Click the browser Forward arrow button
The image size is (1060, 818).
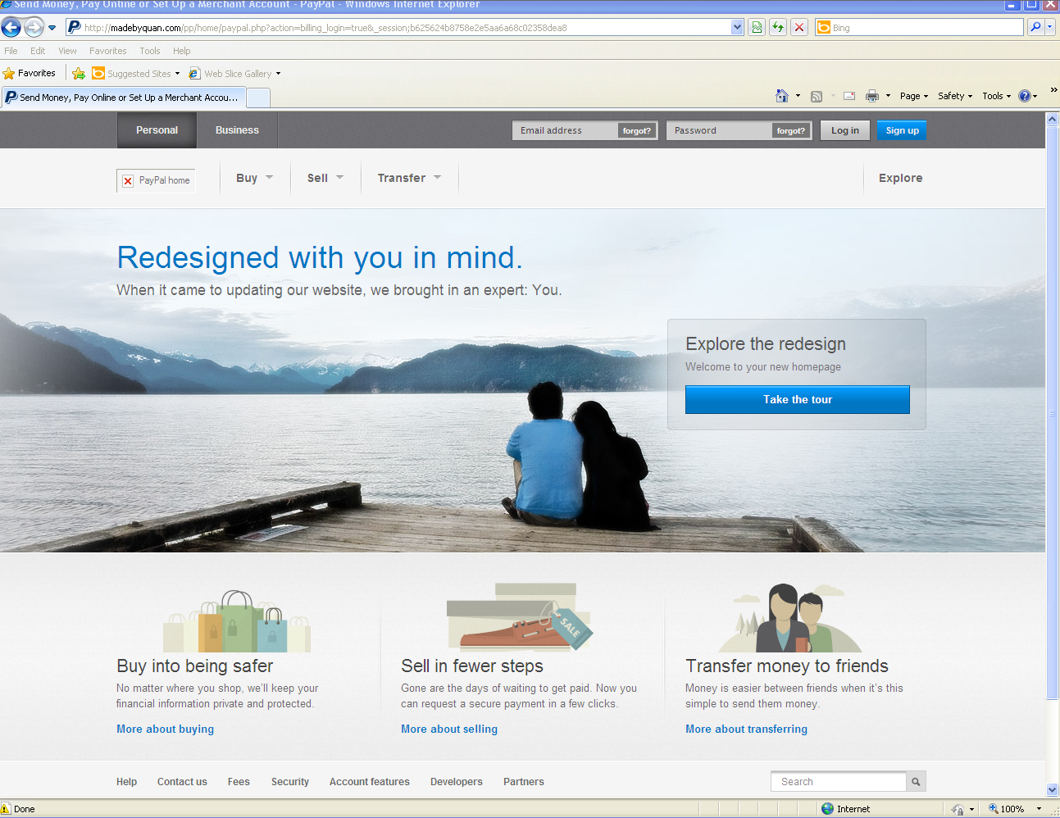[x=34, y=27]
